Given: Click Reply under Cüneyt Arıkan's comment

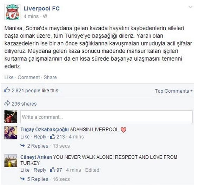Looking at the screenshot, I should [40, 170].
